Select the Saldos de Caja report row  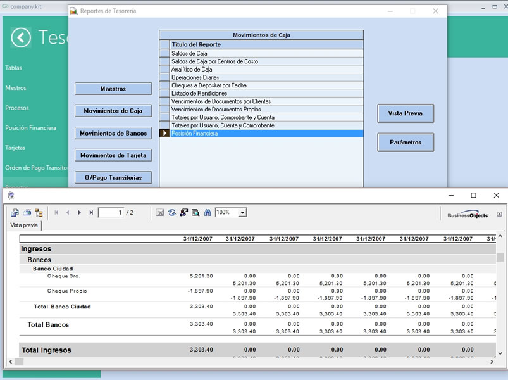pos(267,53)
